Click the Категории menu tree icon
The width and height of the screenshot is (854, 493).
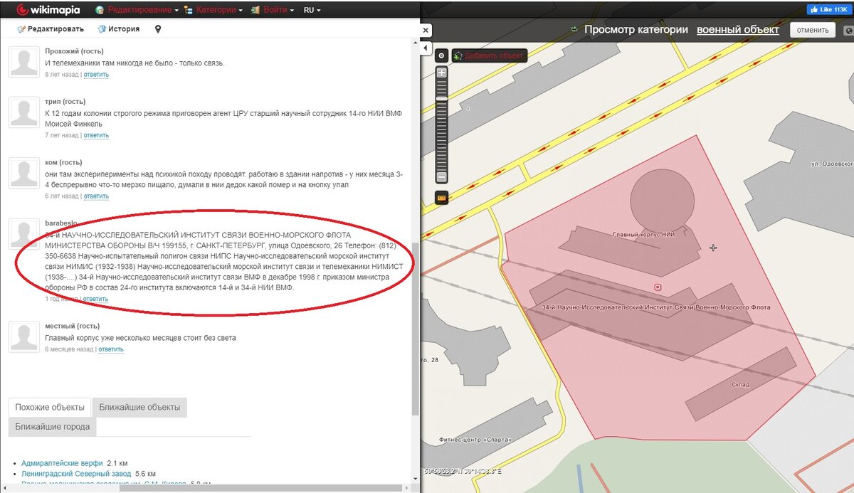pos(189,10)
